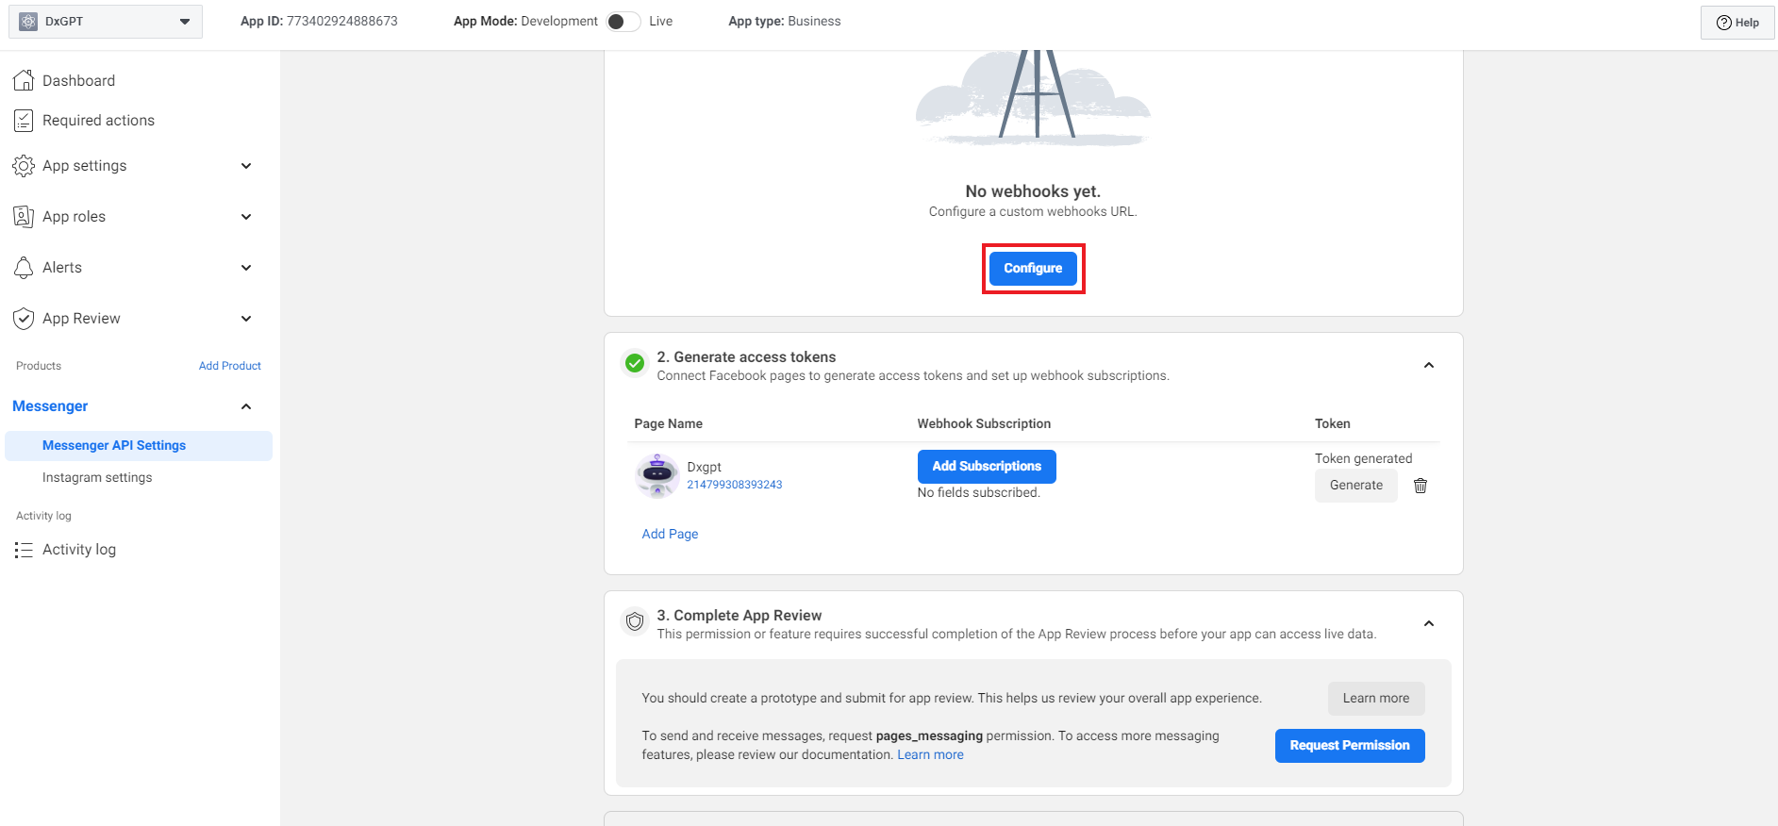Click the Required actions checklist icon

click(24, 121)
